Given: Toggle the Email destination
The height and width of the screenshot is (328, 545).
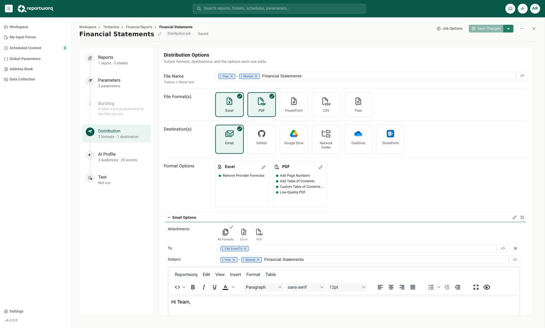Looking at the screenshot, I should [x=229, y=139].
